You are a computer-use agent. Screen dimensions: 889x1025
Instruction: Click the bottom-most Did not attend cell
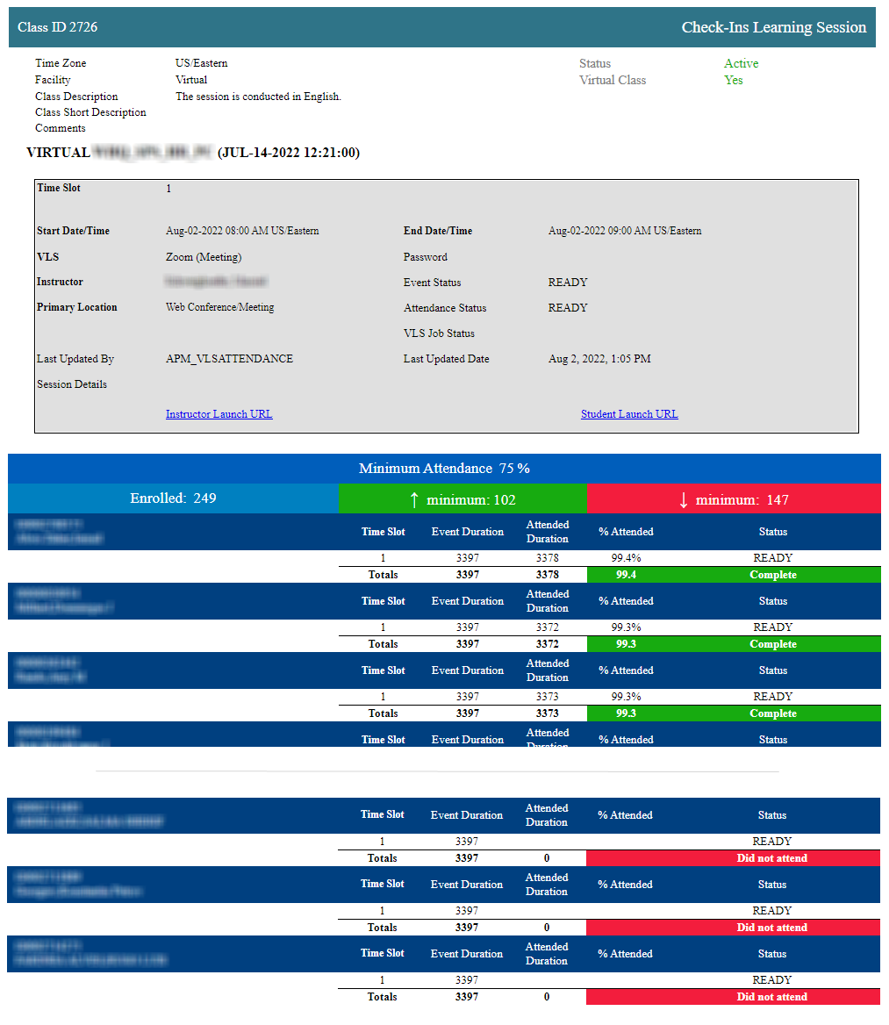pyautogui.click(x=771, y=997)
